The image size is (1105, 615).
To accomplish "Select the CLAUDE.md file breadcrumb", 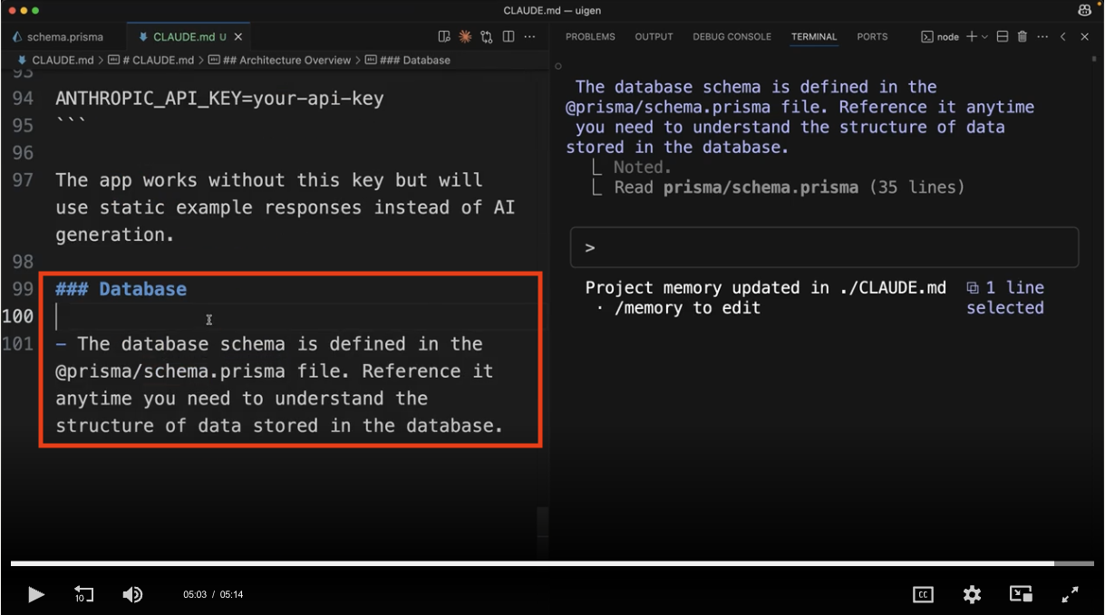I will coord(56,60).
